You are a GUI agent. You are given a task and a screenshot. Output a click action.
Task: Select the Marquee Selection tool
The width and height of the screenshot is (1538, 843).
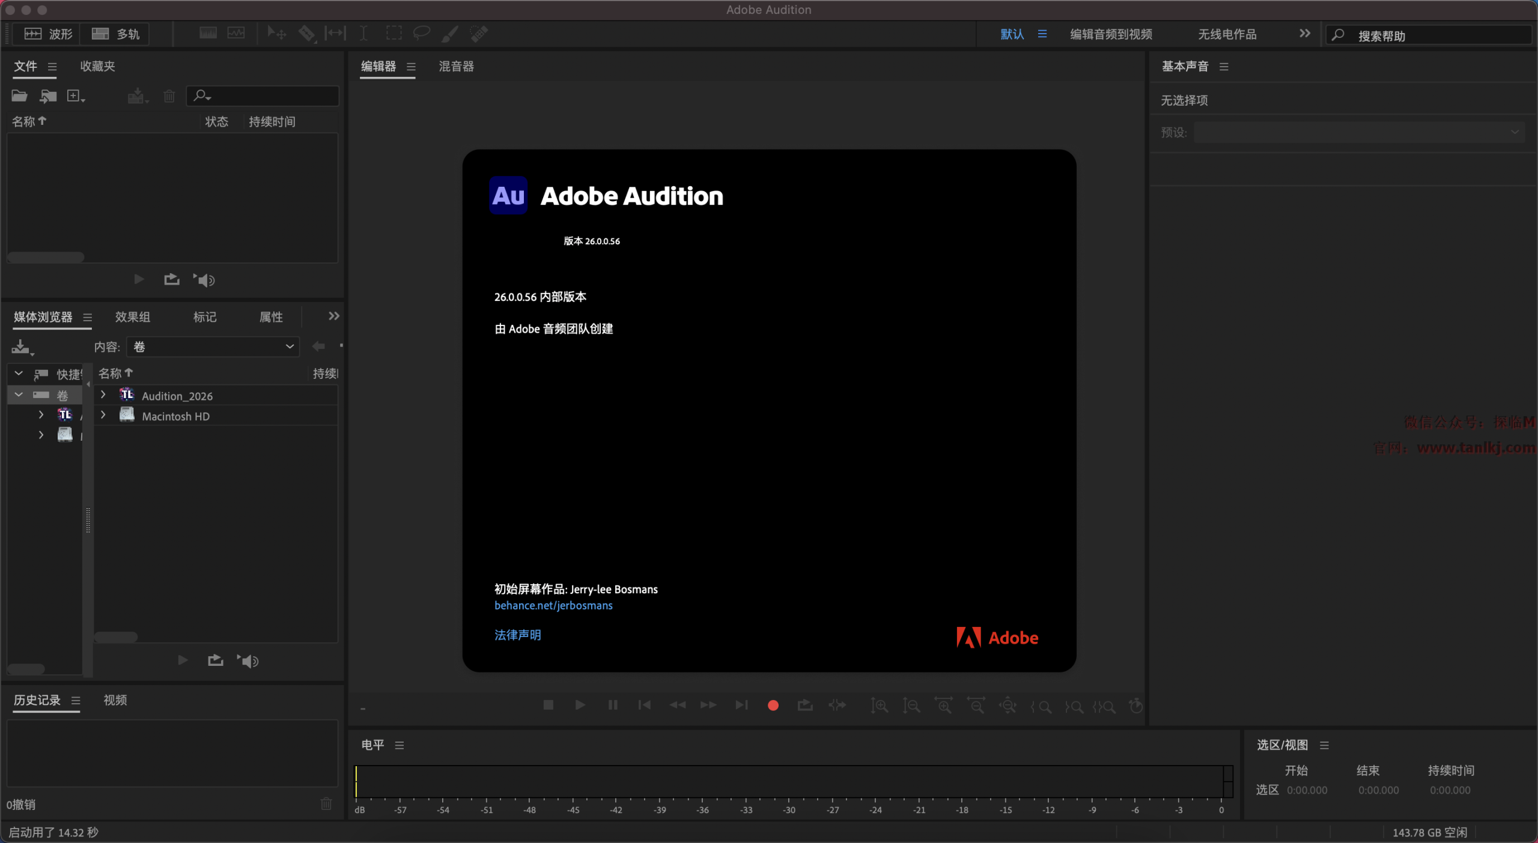click(394, 34)
